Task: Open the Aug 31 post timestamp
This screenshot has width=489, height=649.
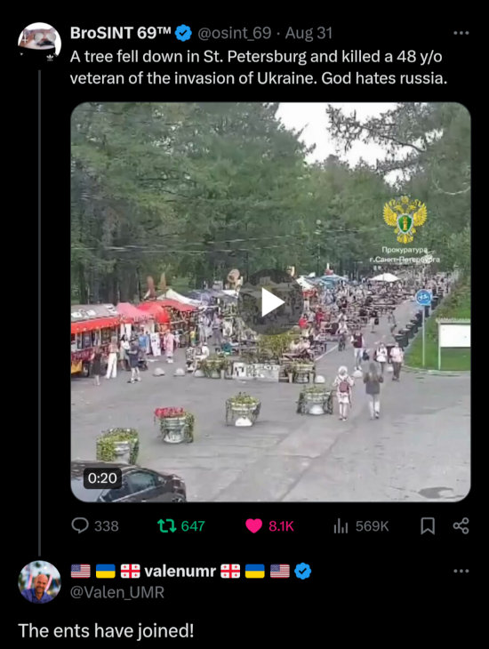Action: 309,33
